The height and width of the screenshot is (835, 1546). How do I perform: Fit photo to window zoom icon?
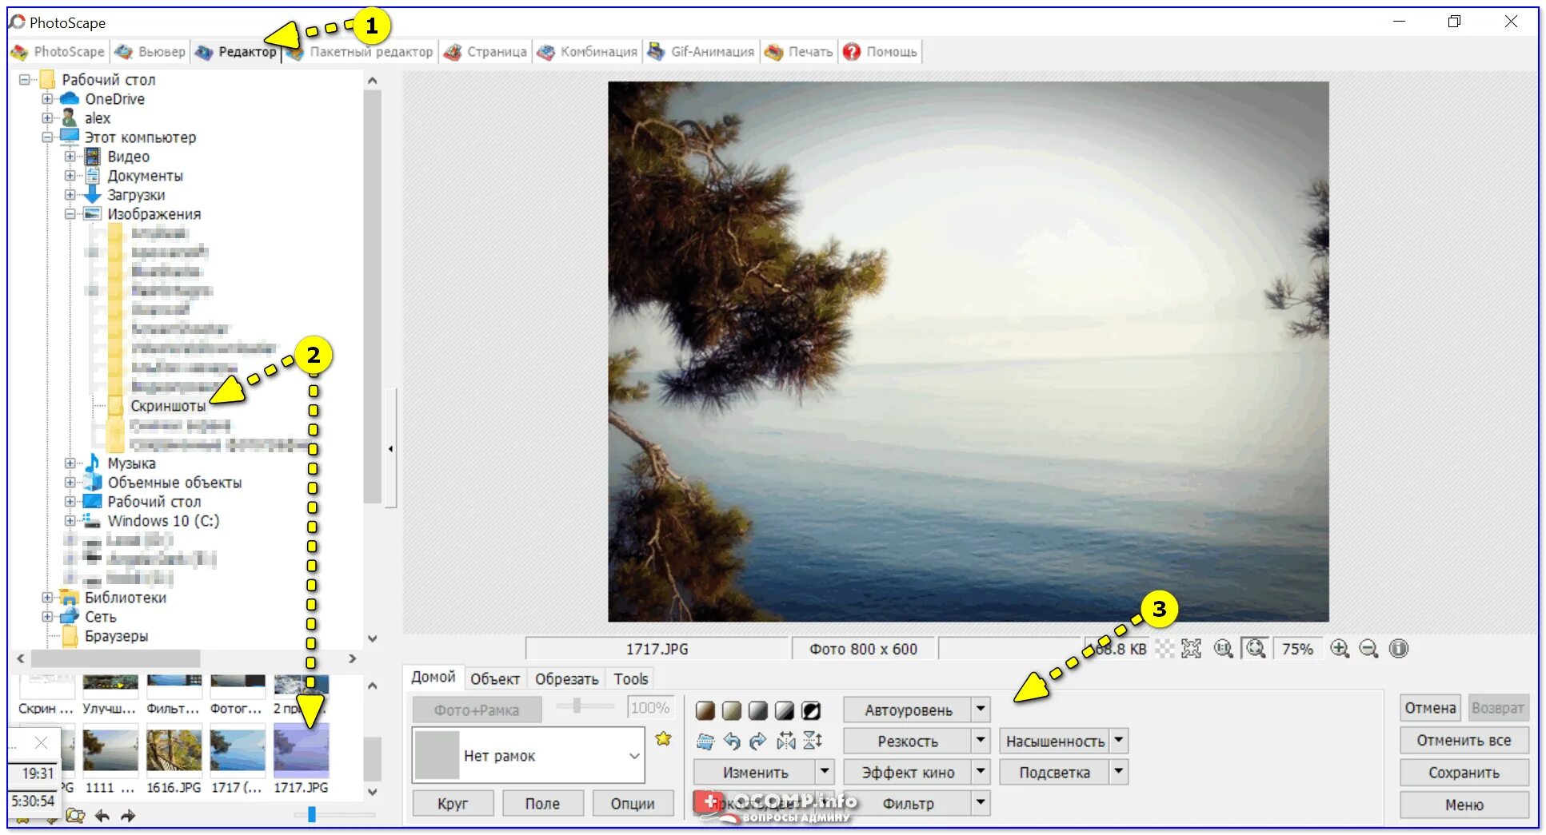pos(1256,649)
